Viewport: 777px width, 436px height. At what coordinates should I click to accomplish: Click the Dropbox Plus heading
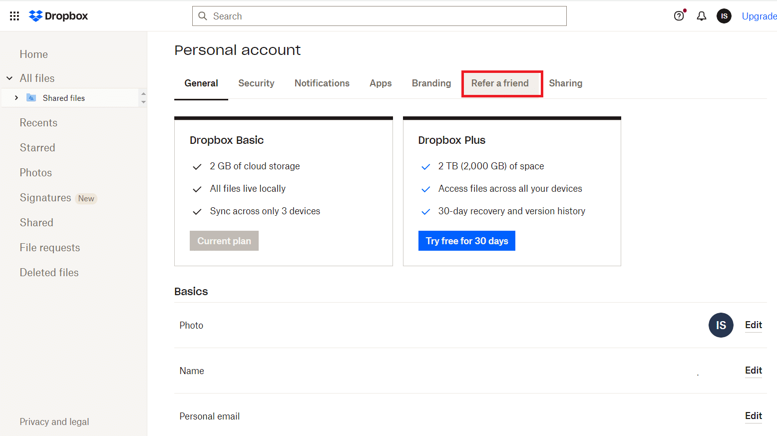[x=452, y=140]
